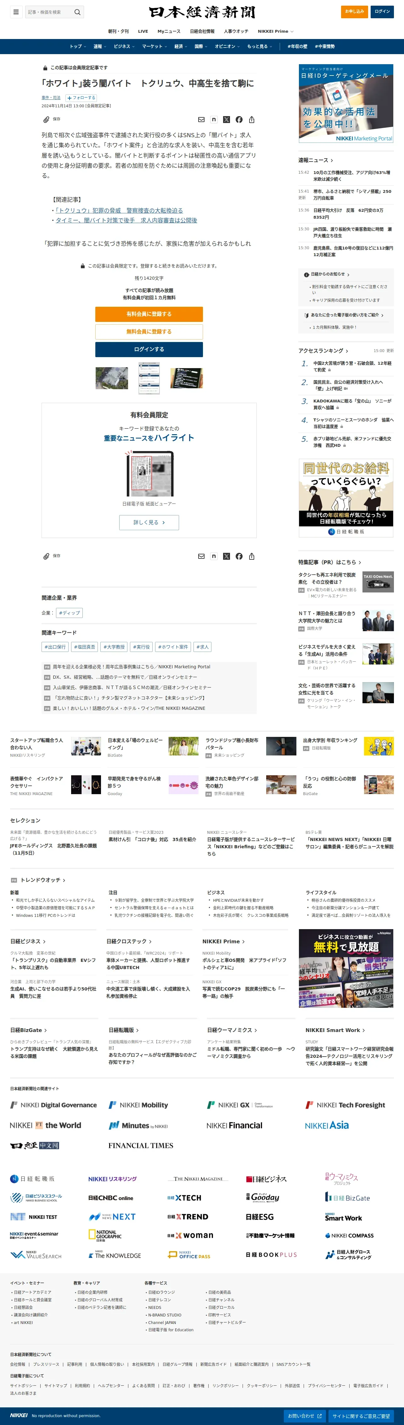Image resolution: width=404 pixels, height=1425 pixels.
Task: Open the #中東情勢 hashtag tab
Action: pyautogui.click(x=325, y=47)
